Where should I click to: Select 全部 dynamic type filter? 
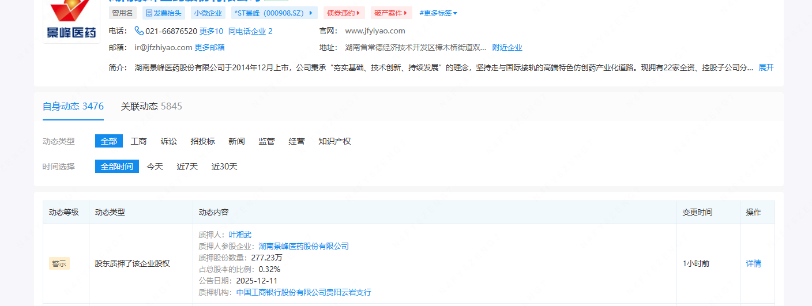tap(109, 141)
